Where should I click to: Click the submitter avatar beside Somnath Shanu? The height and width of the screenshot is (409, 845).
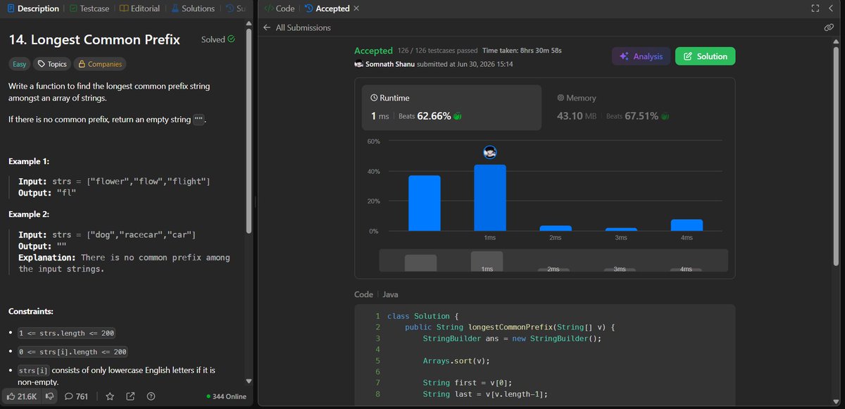359,64
